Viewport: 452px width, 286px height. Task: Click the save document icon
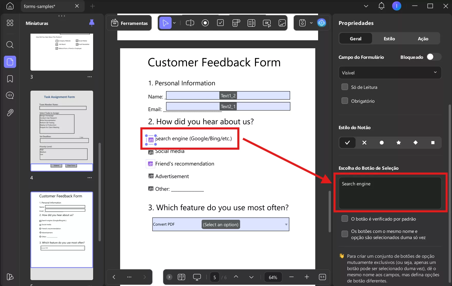(x=302, y=23)
